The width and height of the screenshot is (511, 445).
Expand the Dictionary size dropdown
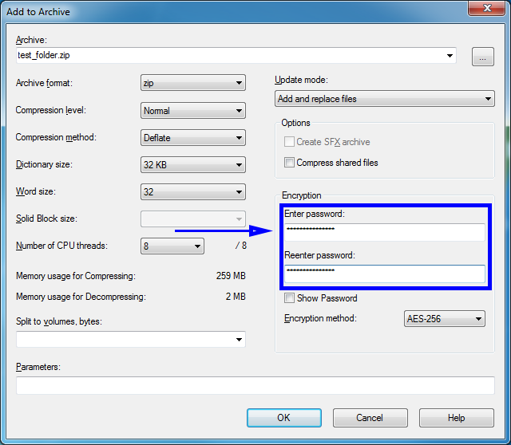pos(192,165)
